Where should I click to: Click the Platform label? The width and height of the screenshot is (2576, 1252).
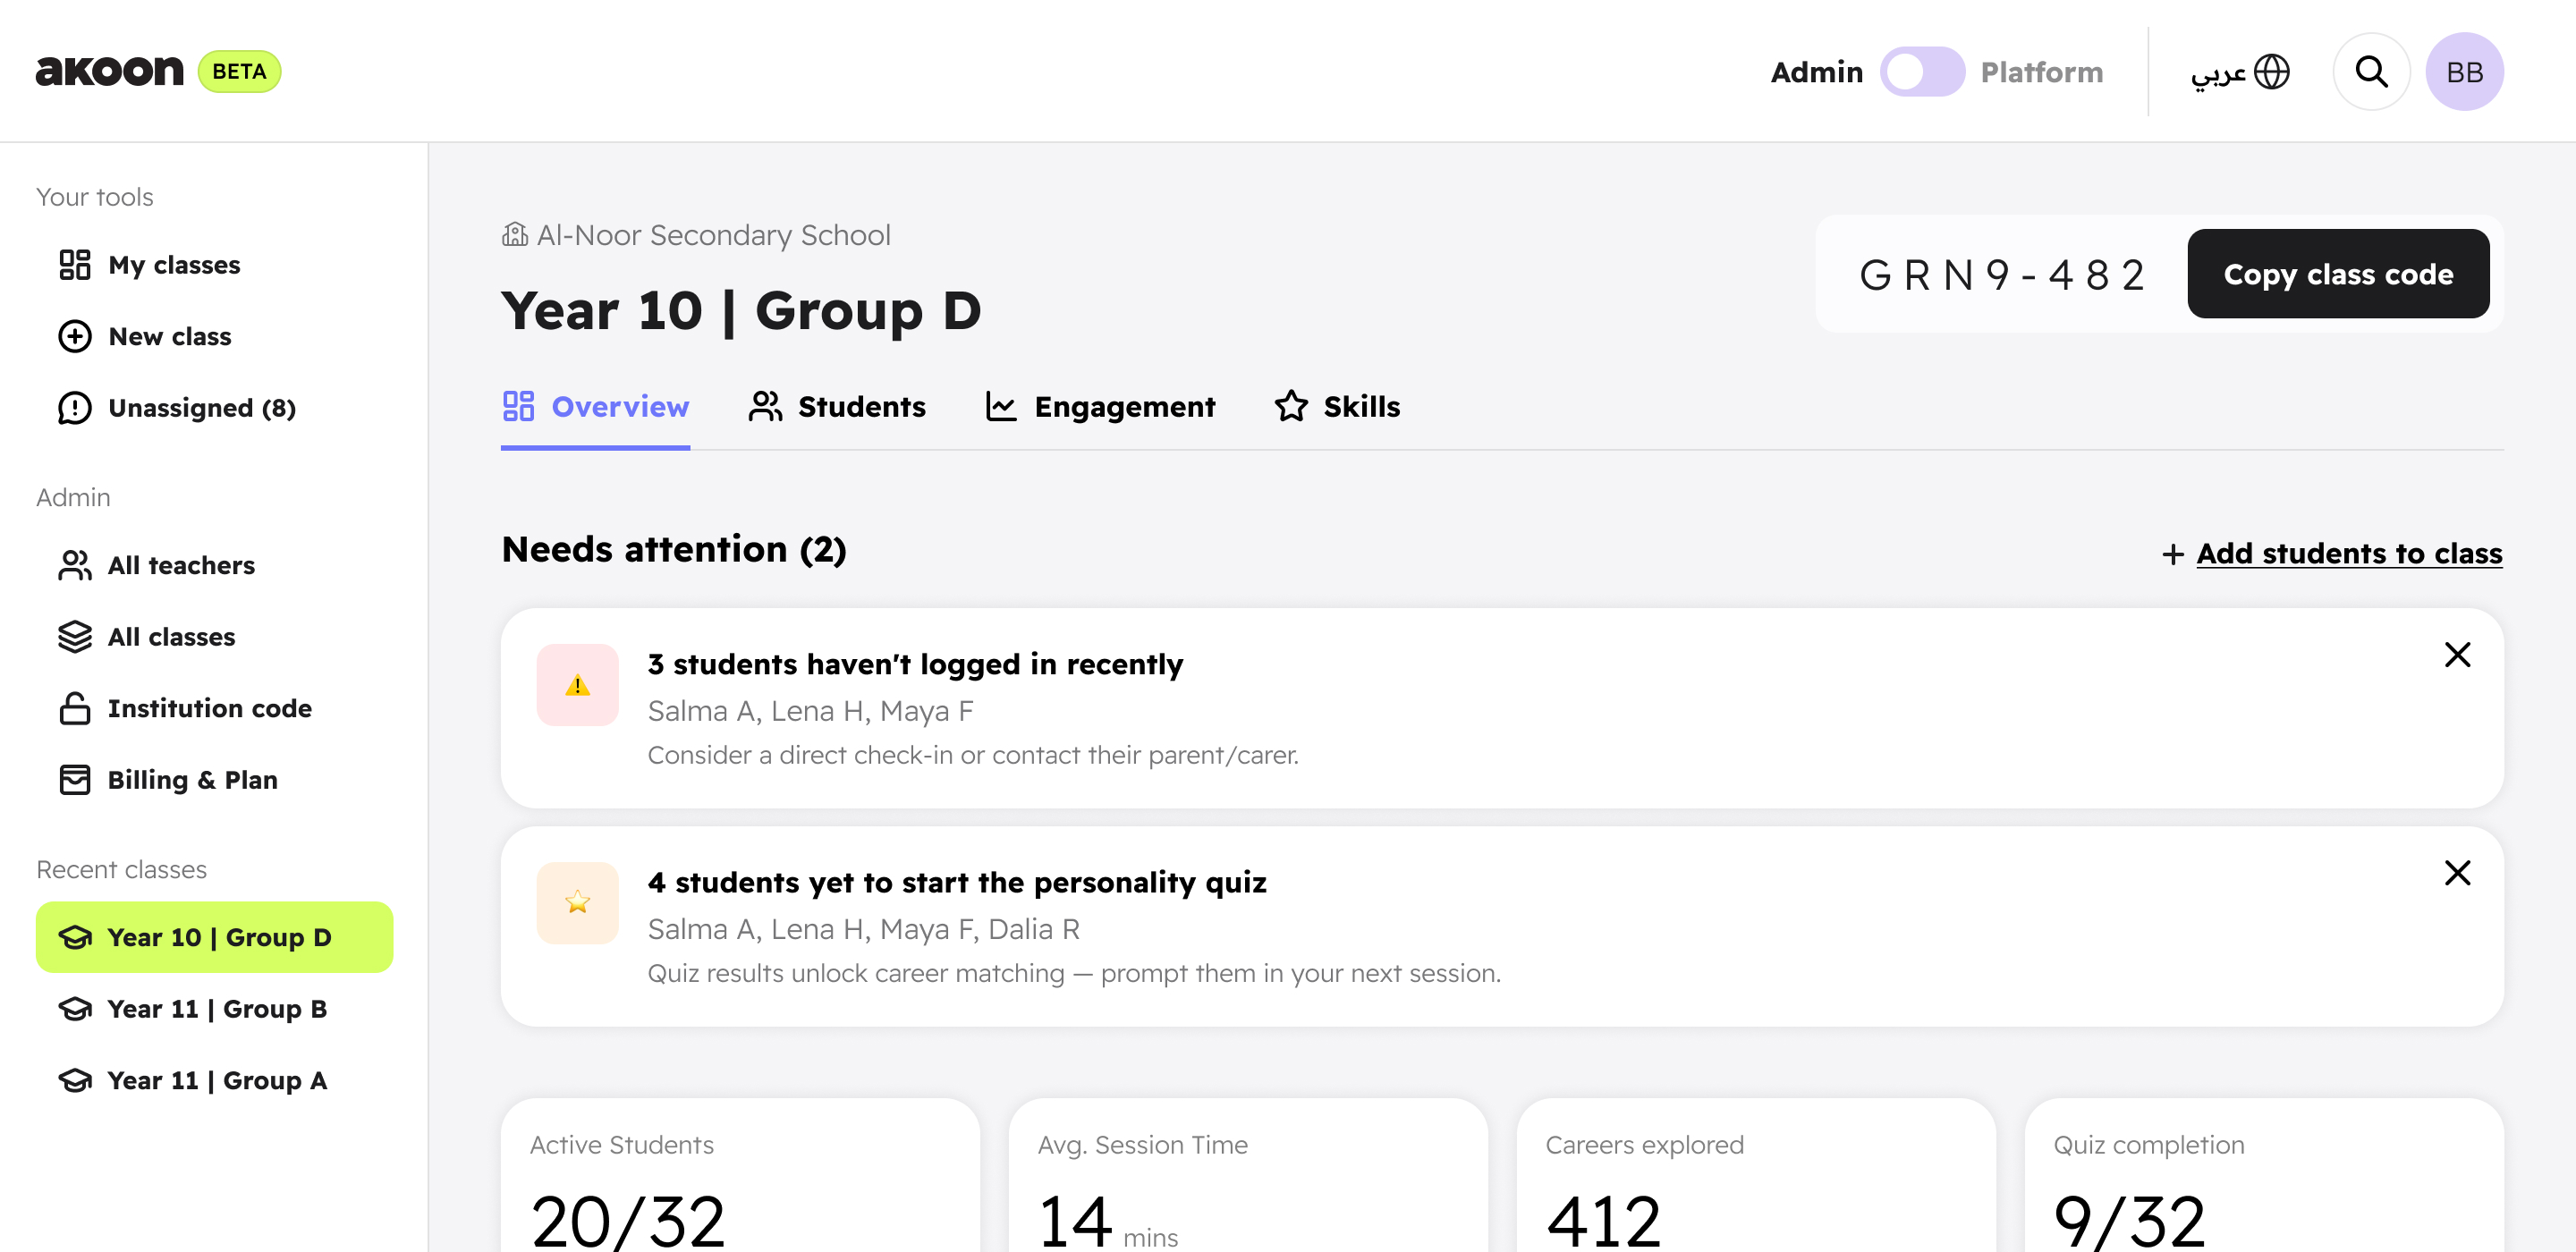(x=2042, y=72)
